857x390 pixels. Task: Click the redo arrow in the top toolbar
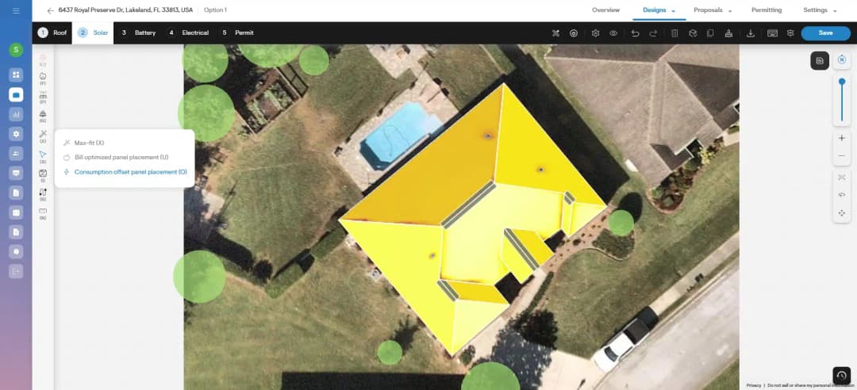(x=653, y=33)
